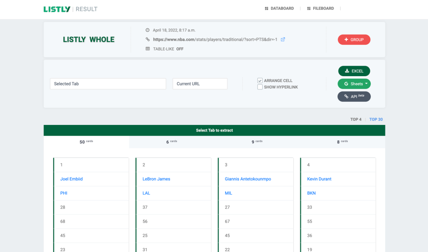This screenshot has height=252, width=428.
Task: Click the LISTLY WHOLE title
Action: [x=89, y=39]
